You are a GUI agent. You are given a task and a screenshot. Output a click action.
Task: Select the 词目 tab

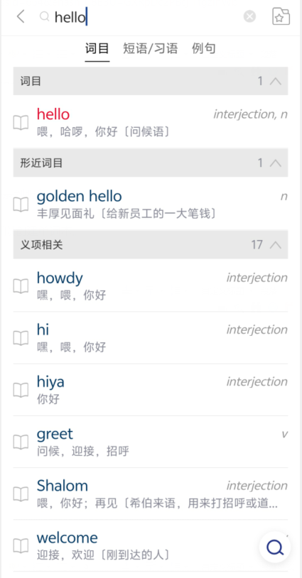(97, 48)
